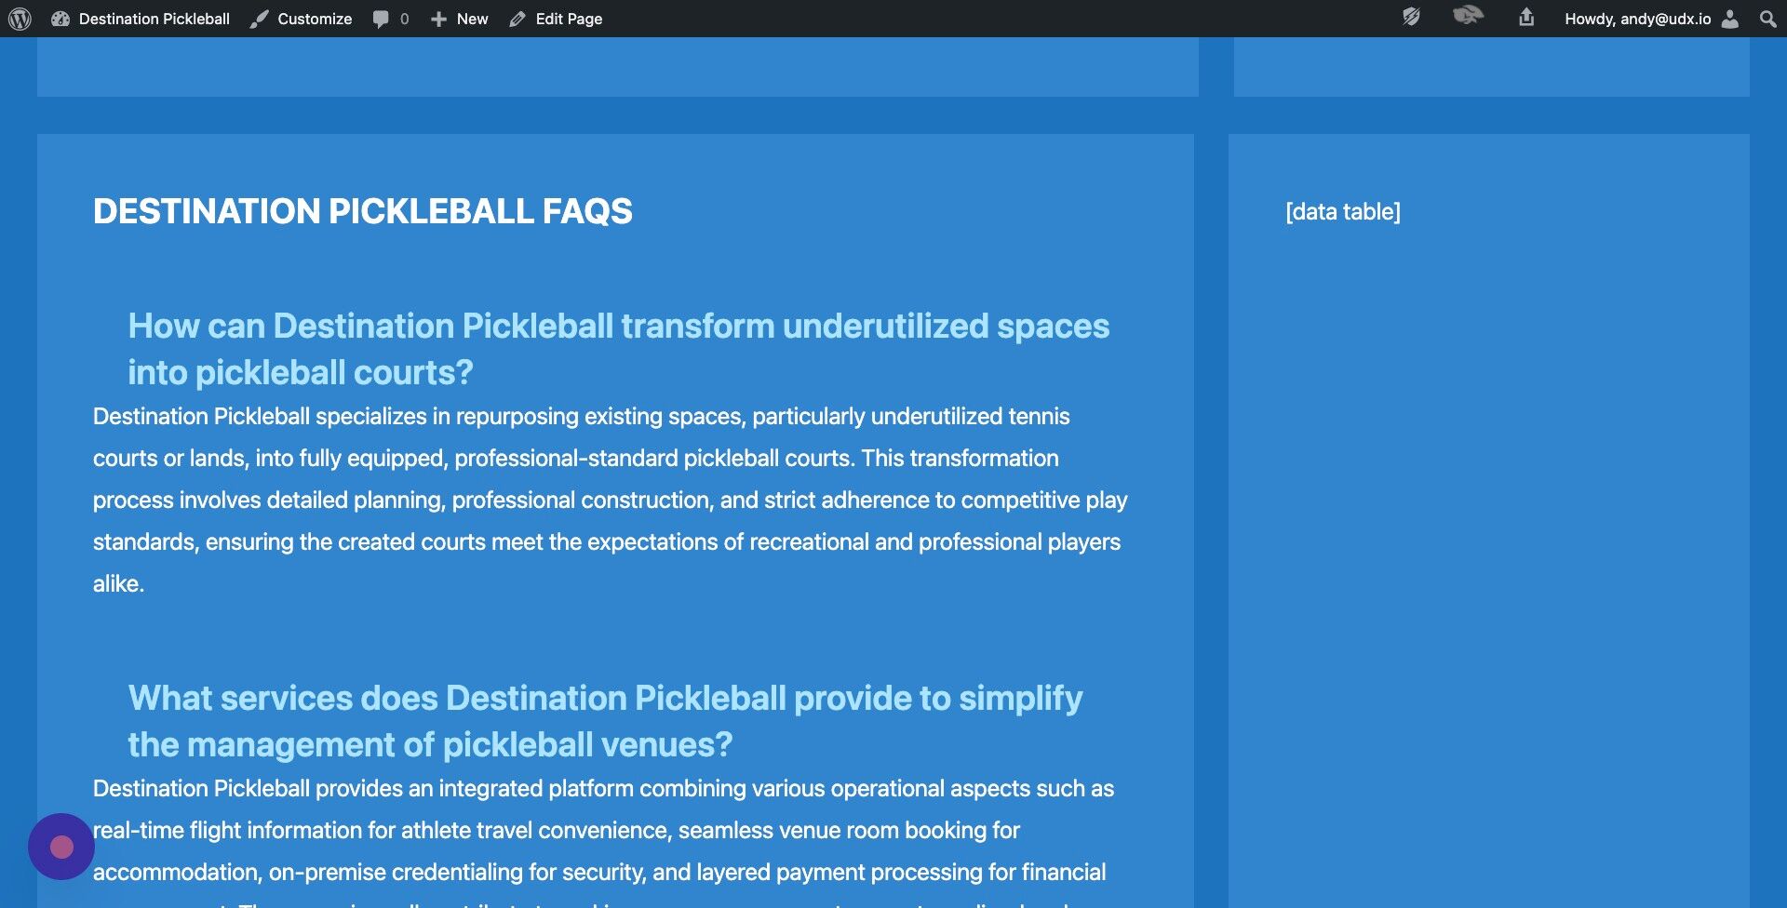Select the Destination Pickleball FAQs heading
Screen dimensions: 1787x908
[363, 211]
